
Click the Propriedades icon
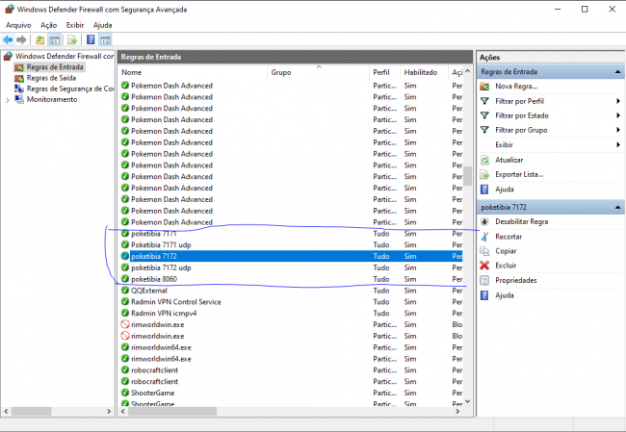pyautogui.click(x=484, y=280)
